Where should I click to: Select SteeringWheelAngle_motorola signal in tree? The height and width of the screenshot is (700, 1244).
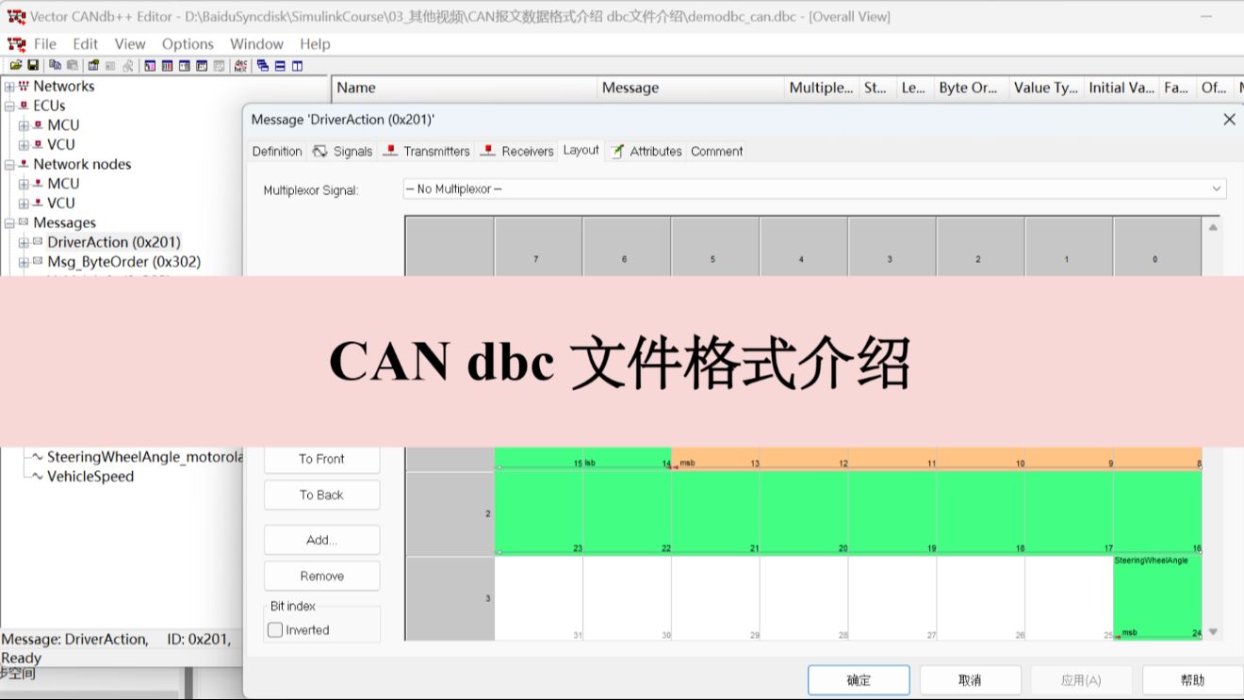pyautogui.click(x=145, y=457)
